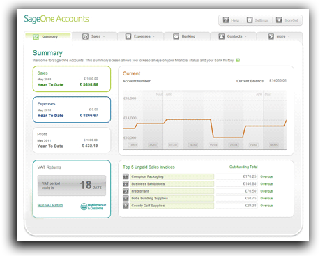Click the Banking tab icon
The height and width of the screenshot is (256, 325).
[176, 36]
